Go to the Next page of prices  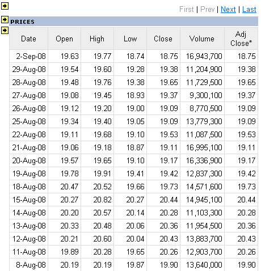(228, 9)
